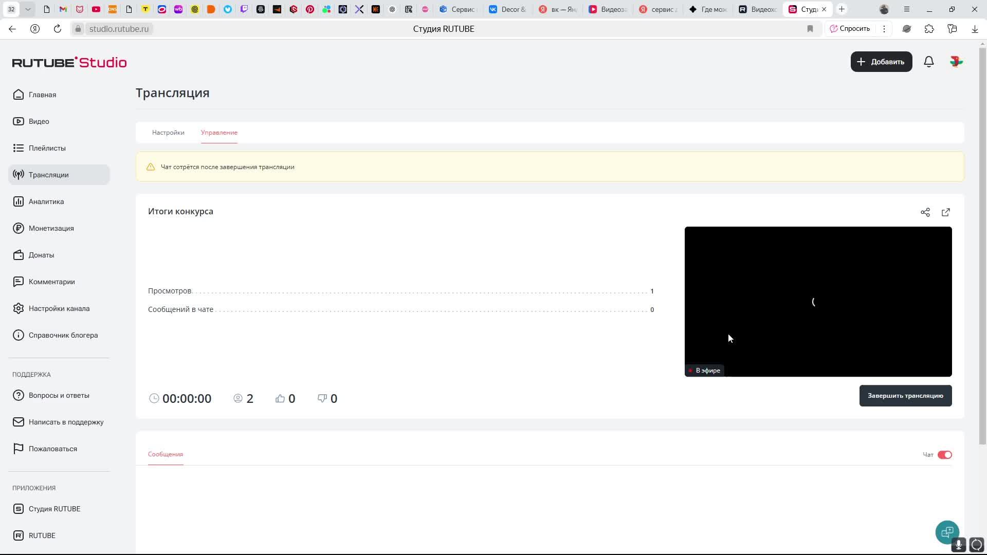Switch to the Настройки tab
The height and width of the screenshot is (555, 987).
click(168, 133)
